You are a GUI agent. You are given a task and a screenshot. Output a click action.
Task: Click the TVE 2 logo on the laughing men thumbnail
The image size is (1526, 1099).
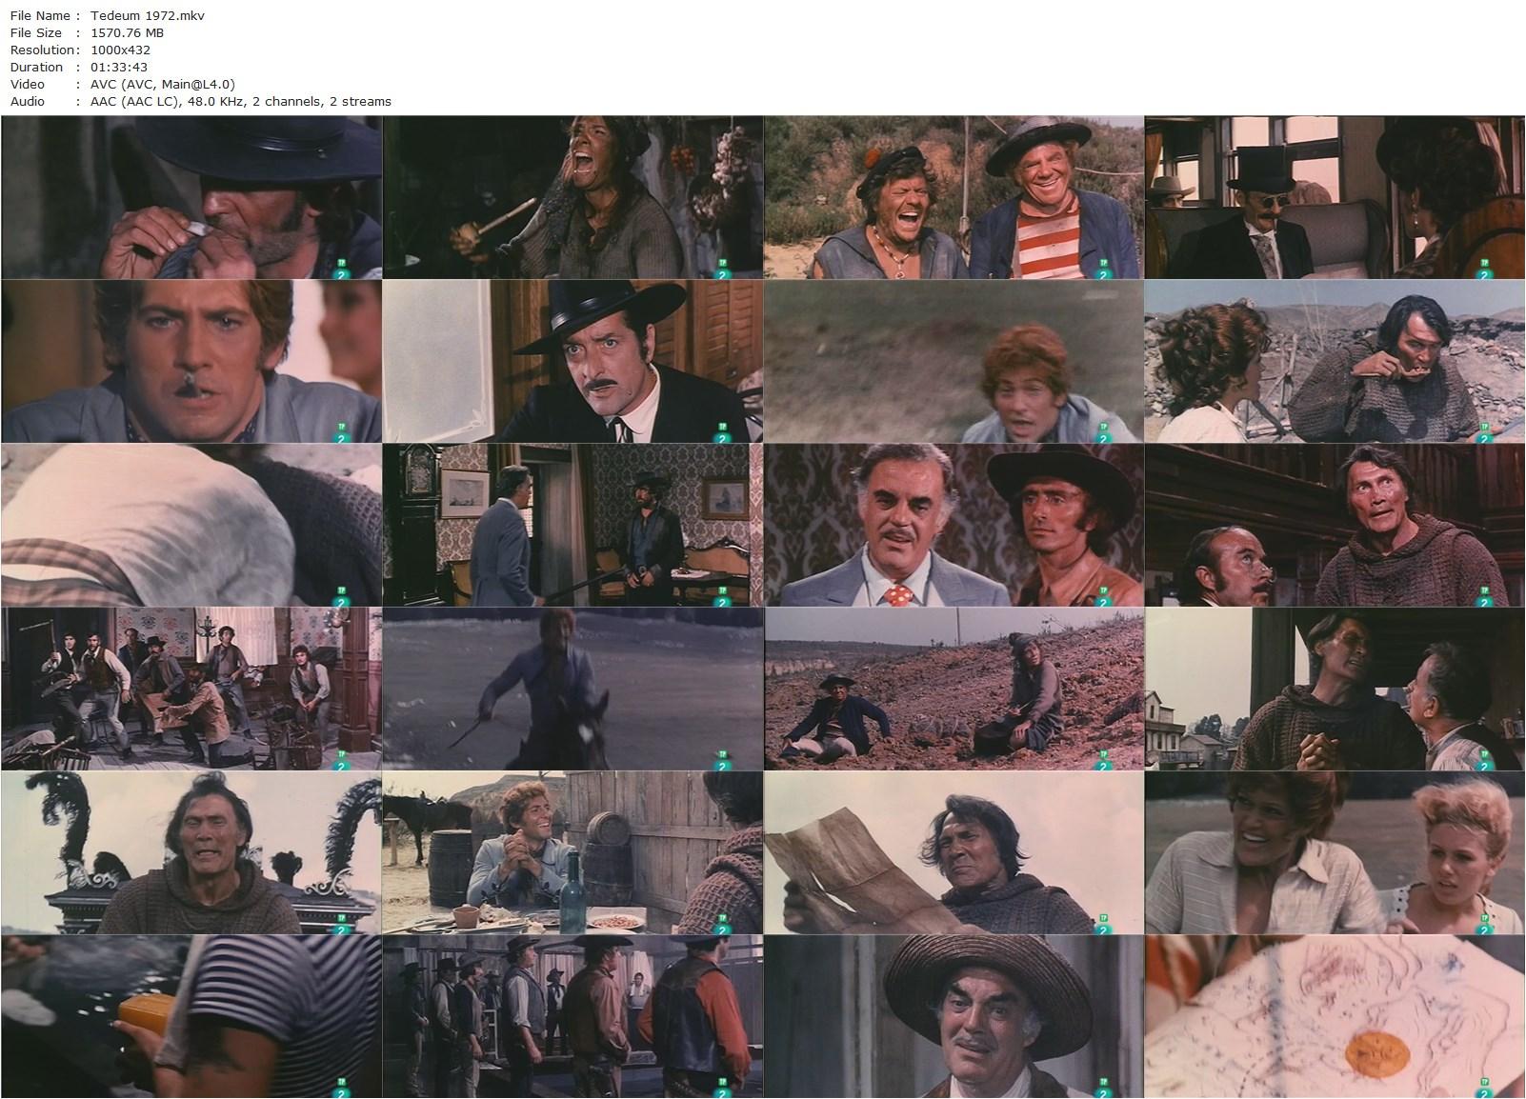point(1102,270)
